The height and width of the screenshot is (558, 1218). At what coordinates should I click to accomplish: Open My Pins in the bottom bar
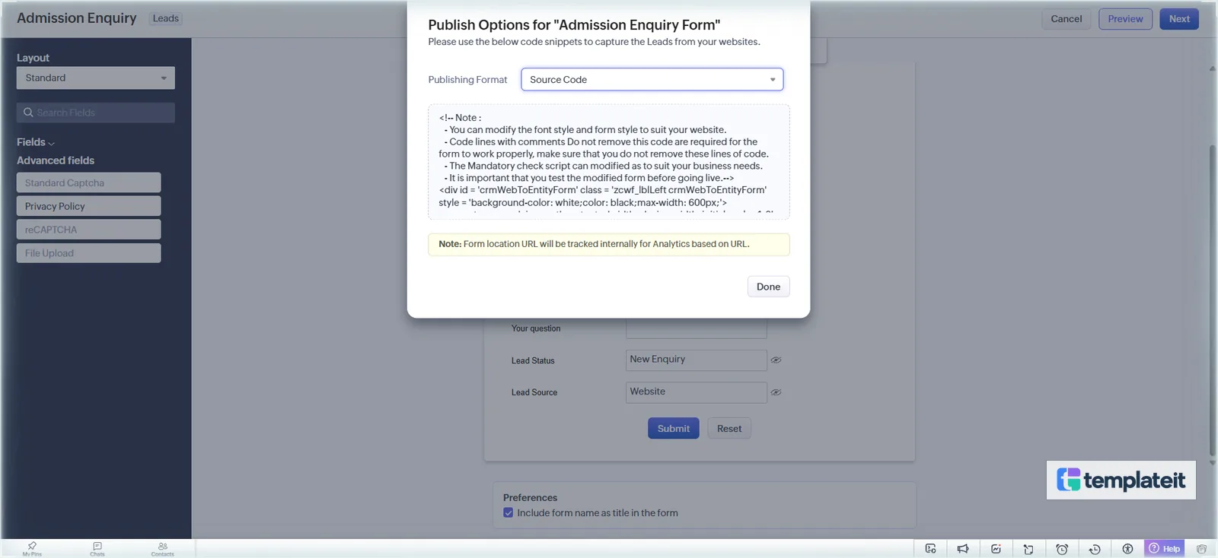click(x=32, y=549)
